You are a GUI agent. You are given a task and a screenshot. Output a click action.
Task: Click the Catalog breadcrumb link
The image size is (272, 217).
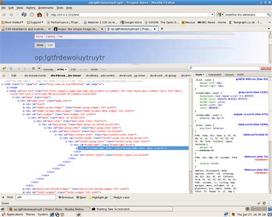[50, 37]
